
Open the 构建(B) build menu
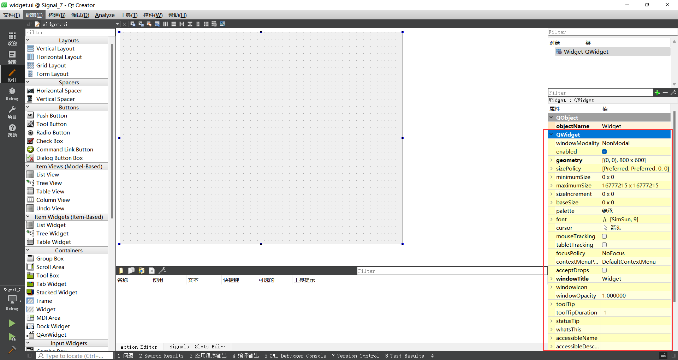(57, 15)
